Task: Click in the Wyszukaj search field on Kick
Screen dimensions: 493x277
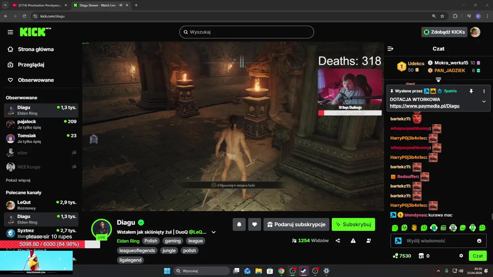Action: 246,32
